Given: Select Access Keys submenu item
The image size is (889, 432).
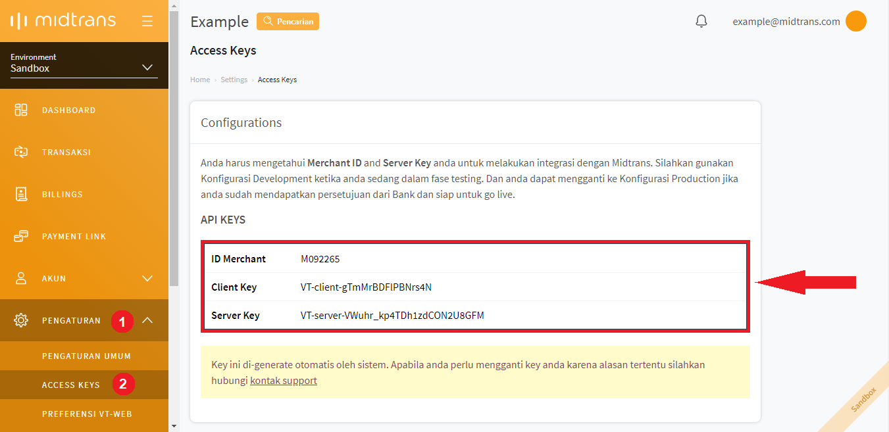Looking at the screenshot, I should tap(84, 385).
